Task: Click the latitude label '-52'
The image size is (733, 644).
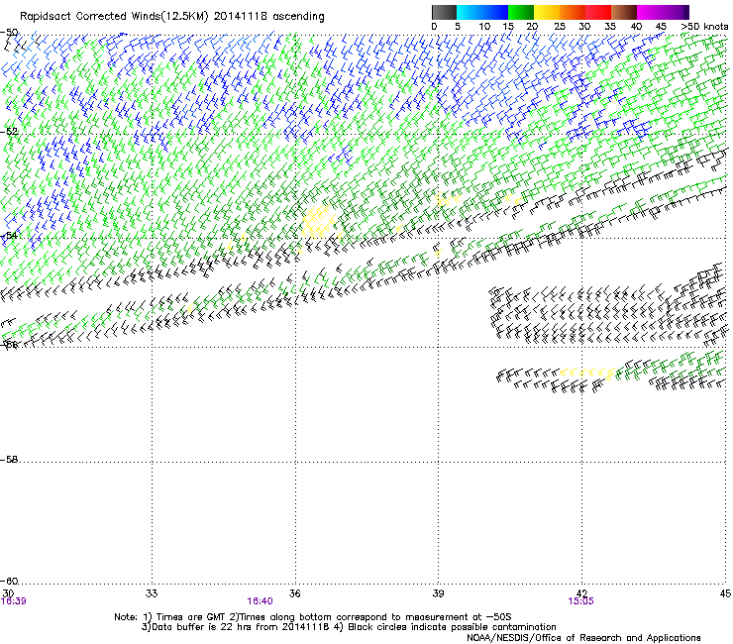Action: pyautogui.click(x=9, y=132)
